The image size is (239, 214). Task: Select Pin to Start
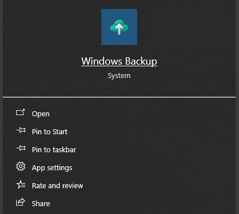50,131
